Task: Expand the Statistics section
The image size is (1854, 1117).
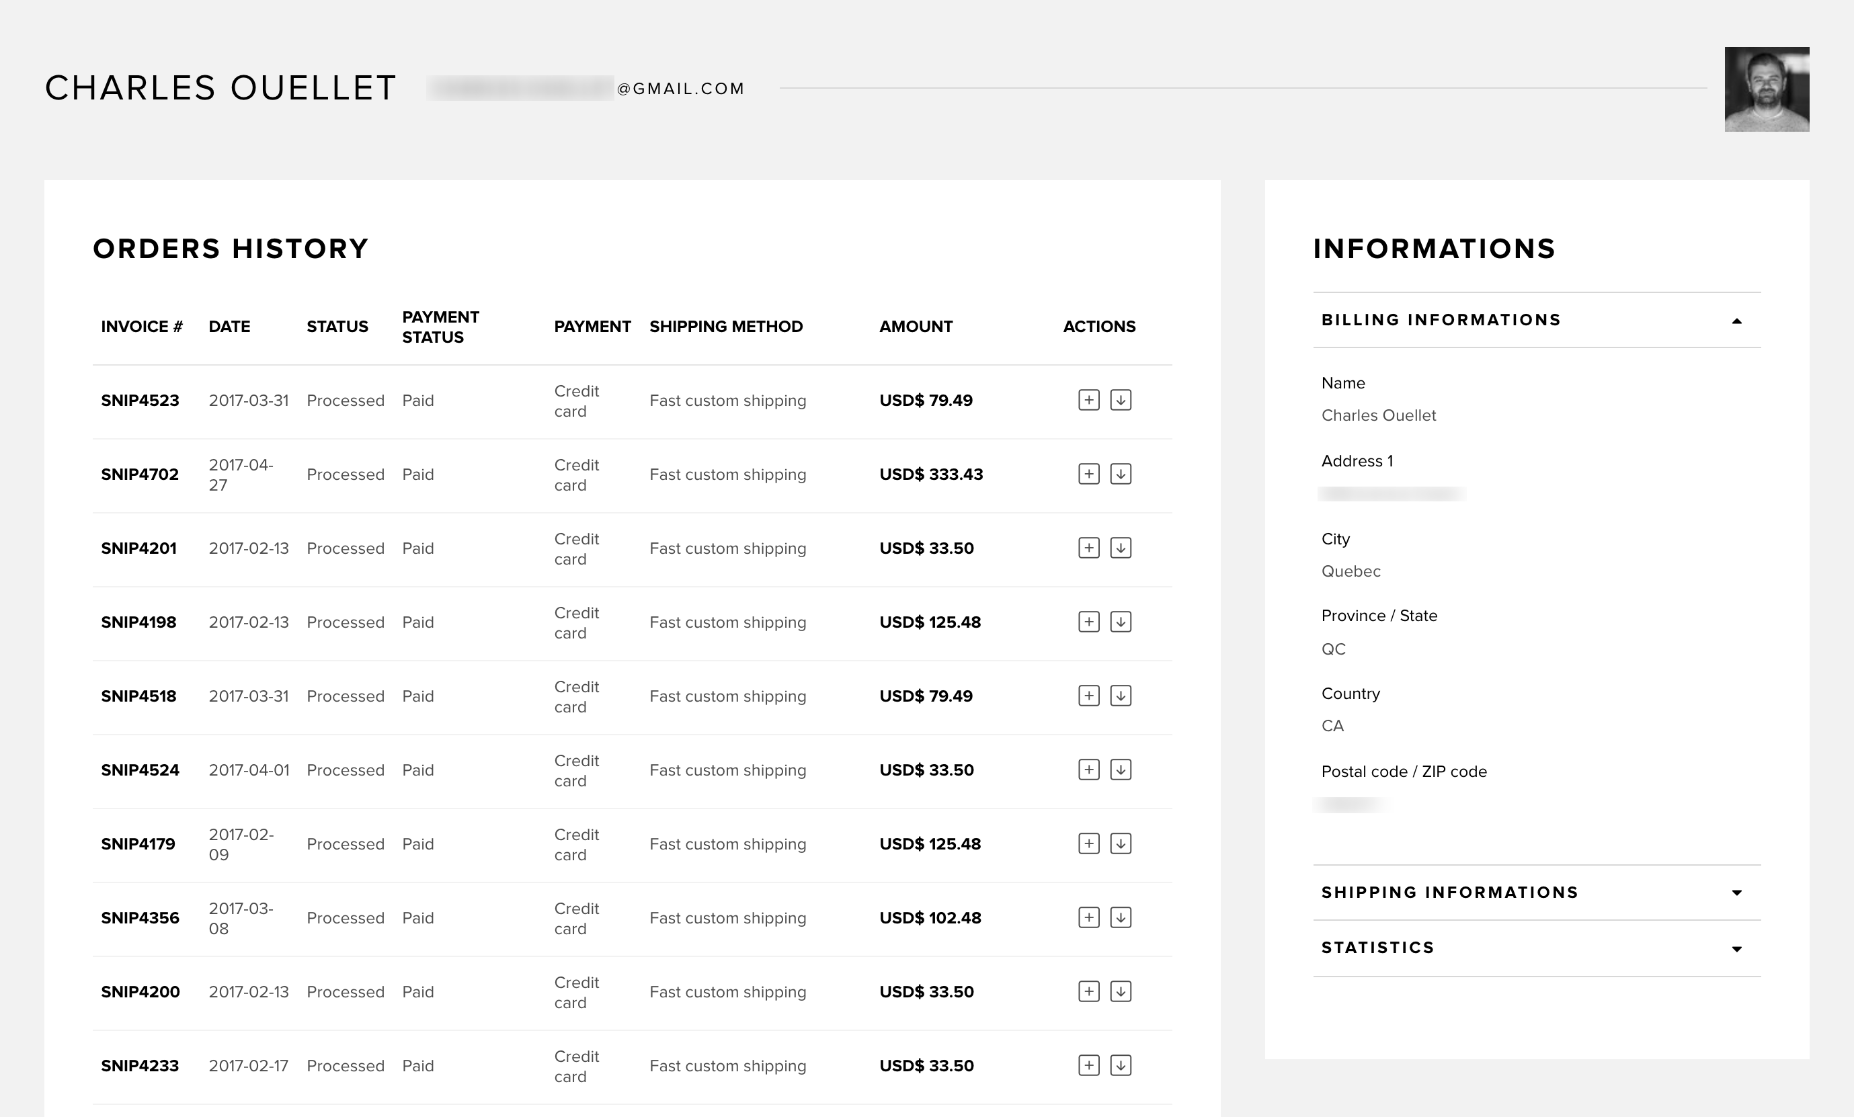Action: pos(1736,948)
